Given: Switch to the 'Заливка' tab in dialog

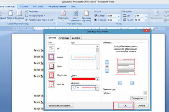Looking at the screenshot, I should point(76,38).
